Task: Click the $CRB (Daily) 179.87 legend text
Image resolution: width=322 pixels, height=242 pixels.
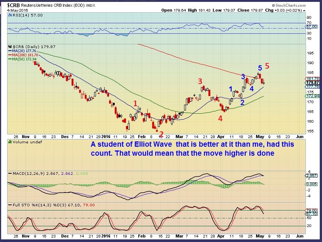Action: pos(34,47)
